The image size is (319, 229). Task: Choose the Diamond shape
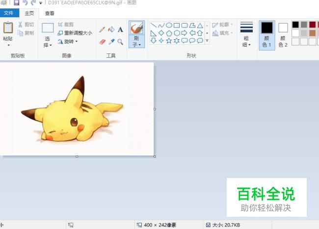coord(161,33)
